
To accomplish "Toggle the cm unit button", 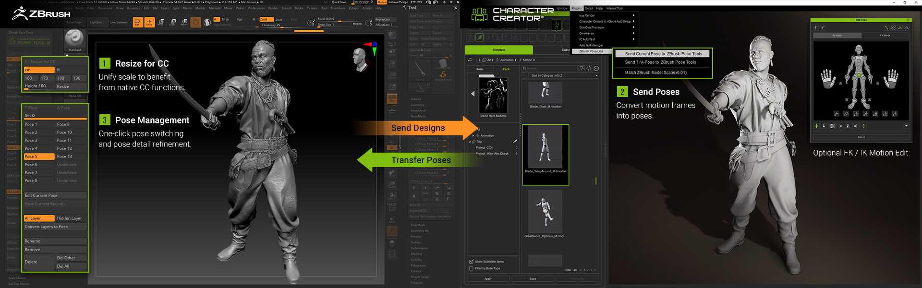I will (39, 70).
